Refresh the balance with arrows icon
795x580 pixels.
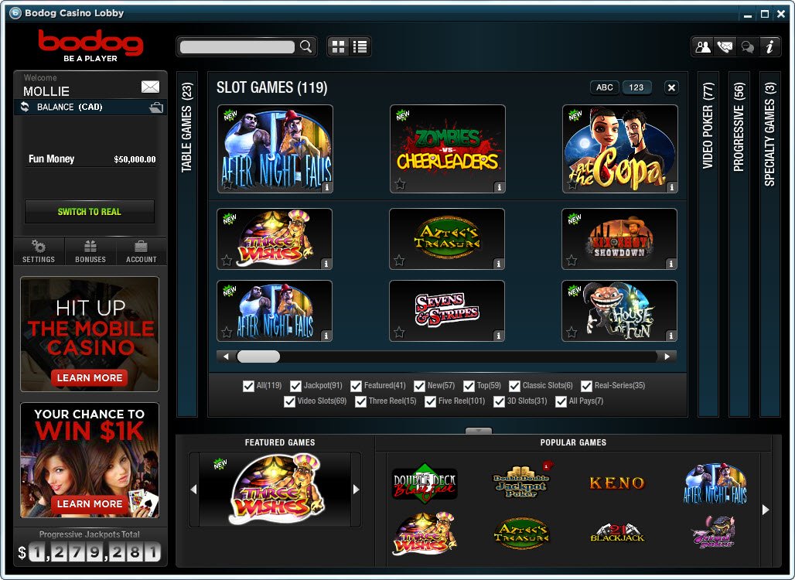(x=24, y=107)
